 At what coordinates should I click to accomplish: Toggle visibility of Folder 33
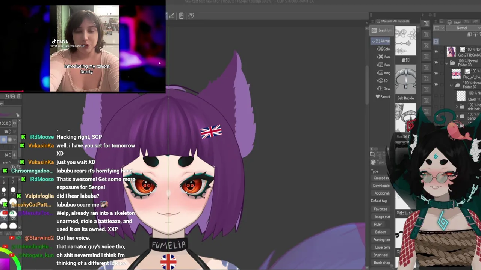[436, 63]
